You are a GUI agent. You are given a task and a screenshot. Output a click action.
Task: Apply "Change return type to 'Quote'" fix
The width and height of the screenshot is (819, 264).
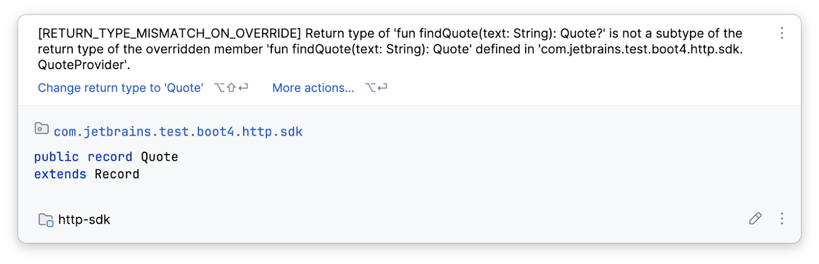[x=120, y=88]
